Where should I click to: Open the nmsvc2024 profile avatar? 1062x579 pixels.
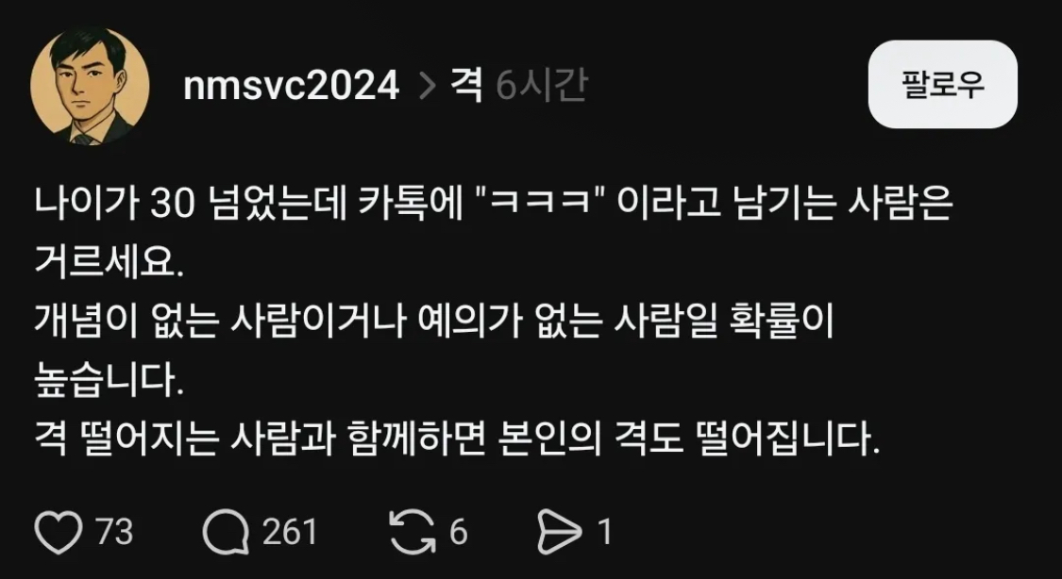click(x=90, y=86)
